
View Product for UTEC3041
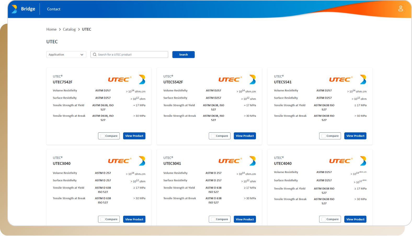tap(245, 219)
